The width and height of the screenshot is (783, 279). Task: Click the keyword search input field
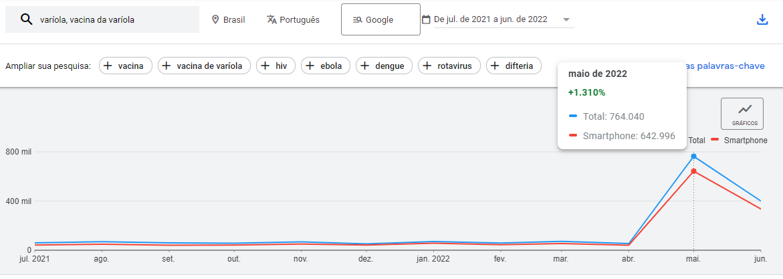(114, 19)
